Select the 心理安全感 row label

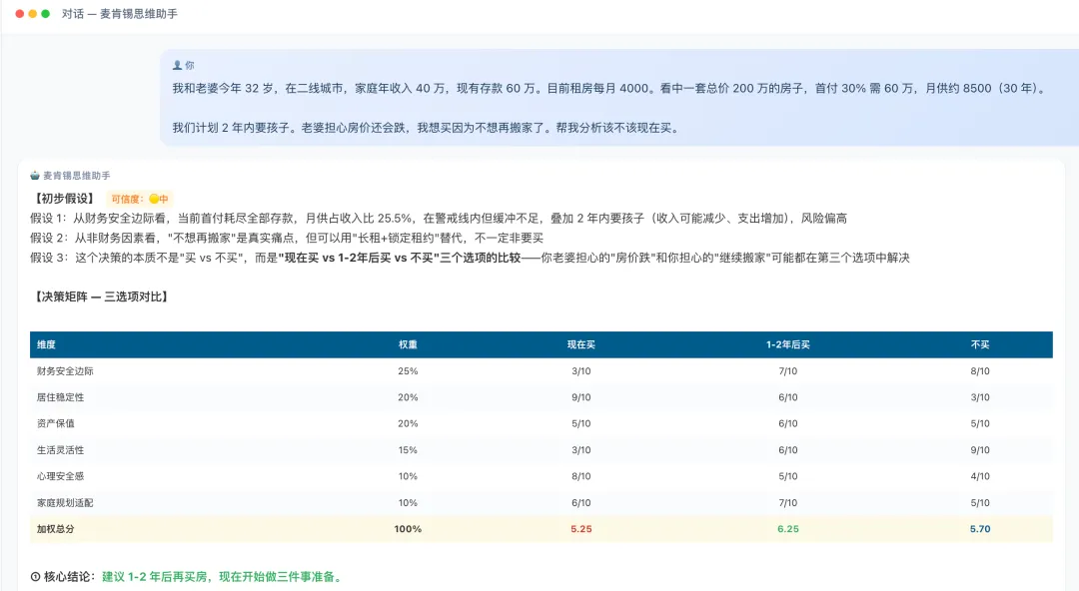[61, 476]
